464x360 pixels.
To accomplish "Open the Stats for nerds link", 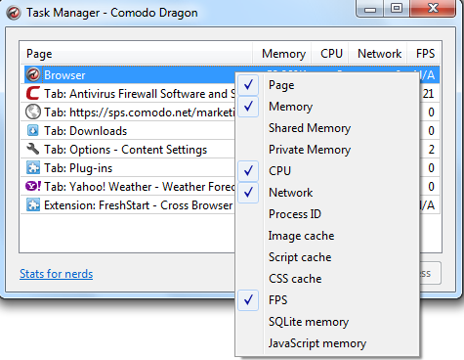I will coord(56,274).
